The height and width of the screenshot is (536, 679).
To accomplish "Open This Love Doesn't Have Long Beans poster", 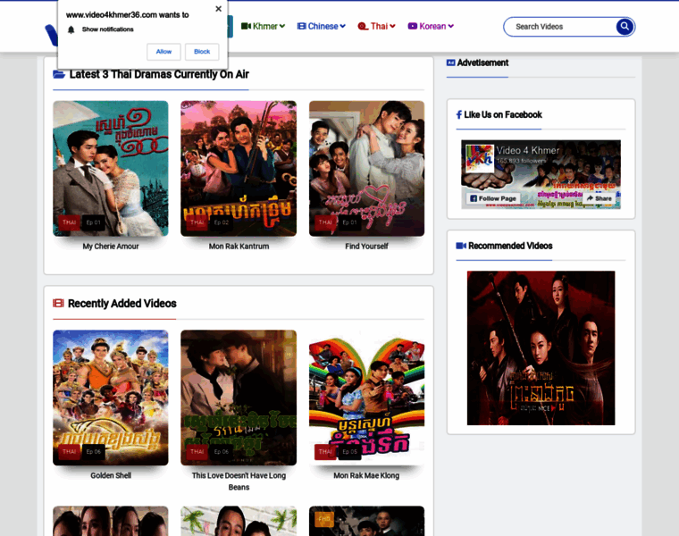I will 239,398.
